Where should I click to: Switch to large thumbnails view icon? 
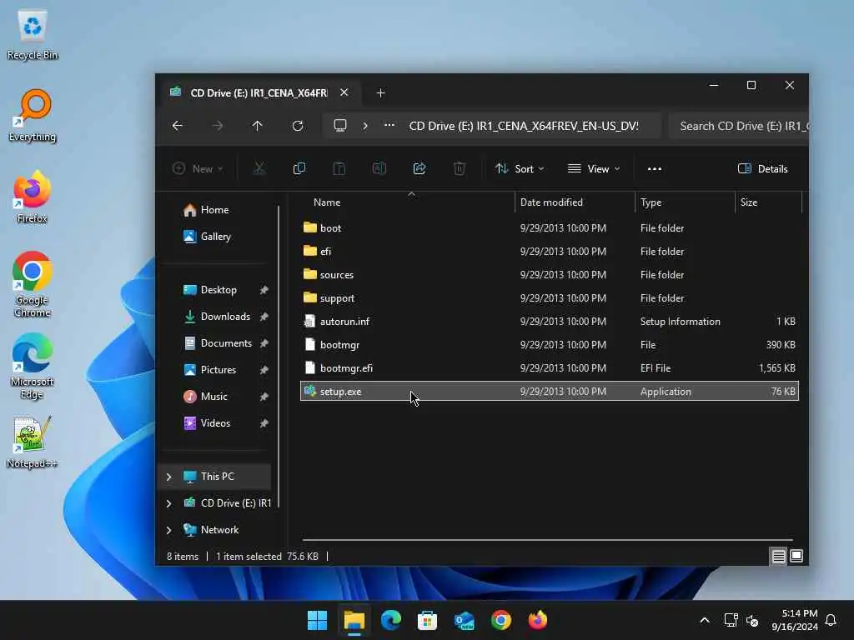[796, 556]
